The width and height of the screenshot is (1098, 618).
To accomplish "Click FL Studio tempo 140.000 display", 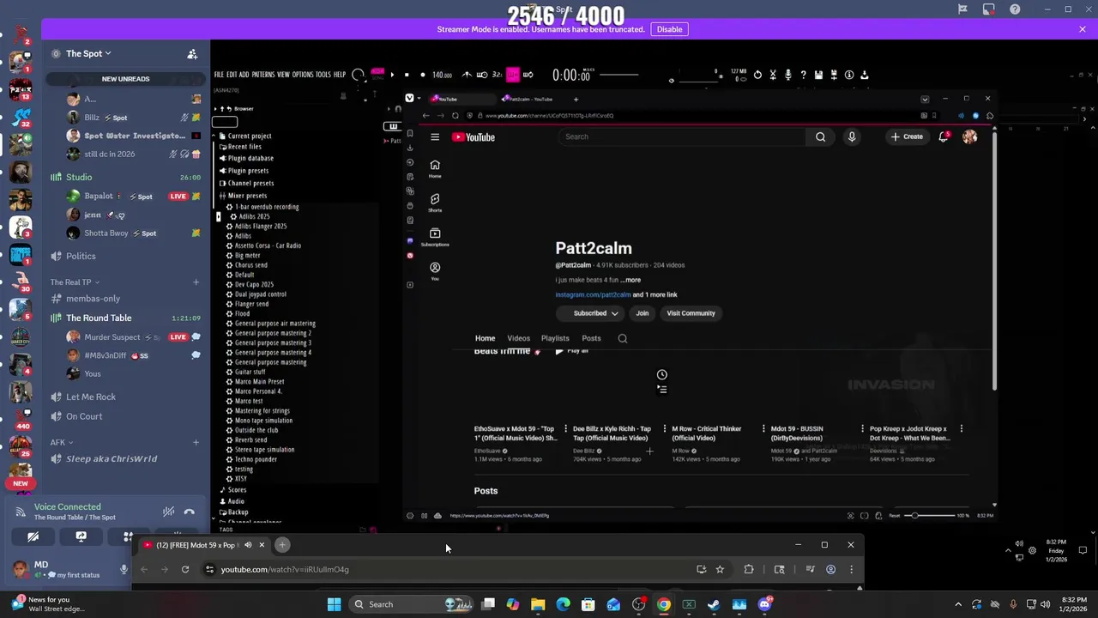I will click(x=442, y=75).
